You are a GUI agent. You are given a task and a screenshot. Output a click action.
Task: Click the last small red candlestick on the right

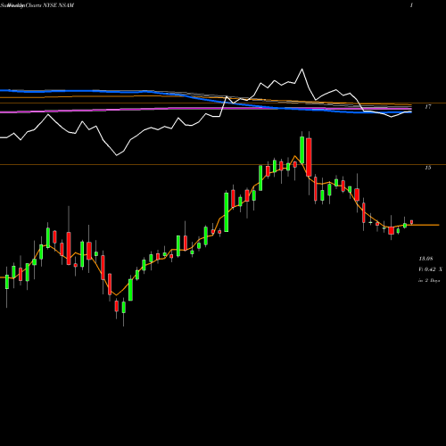point(412,222)
